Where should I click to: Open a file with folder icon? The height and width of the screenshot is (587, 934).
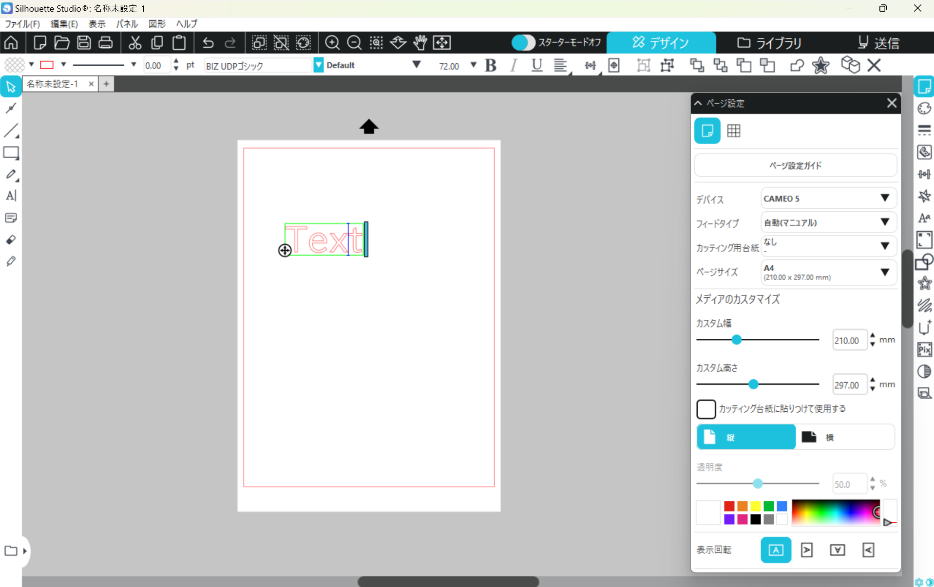tap(62, 43)
